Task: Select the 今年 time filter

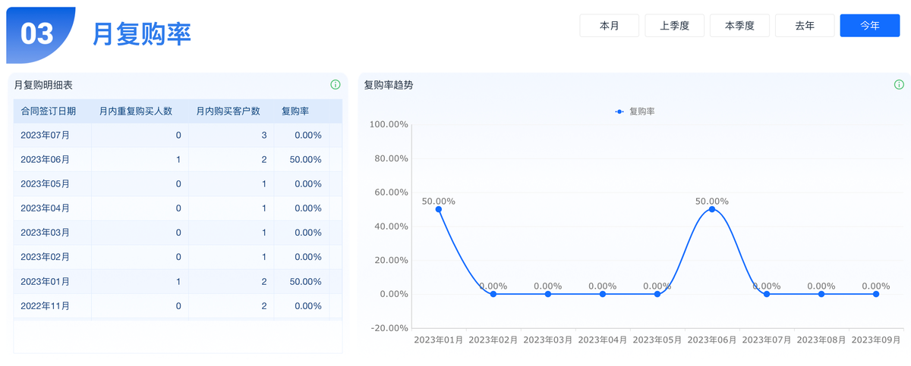Action: [x=870, y=26]
